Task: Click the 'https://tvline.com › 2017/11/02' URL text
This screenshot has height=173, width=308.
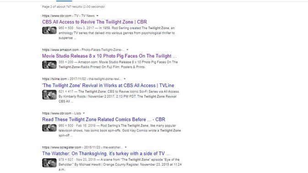Action: (x=82, y=79)
